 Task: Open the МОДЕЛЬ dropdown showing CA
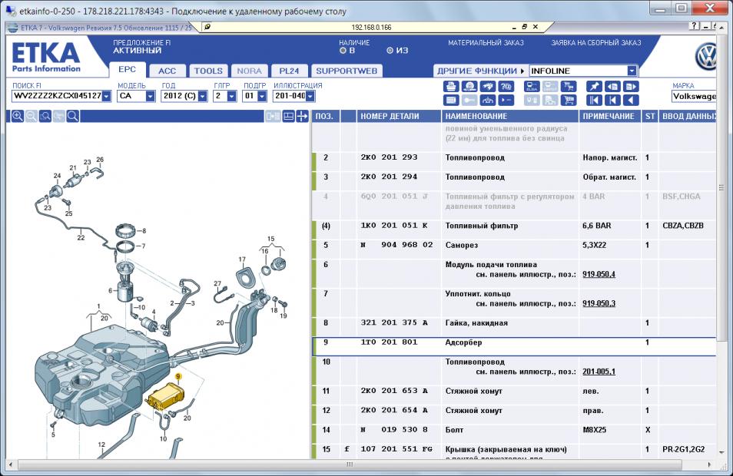click(x=150, y=96)
